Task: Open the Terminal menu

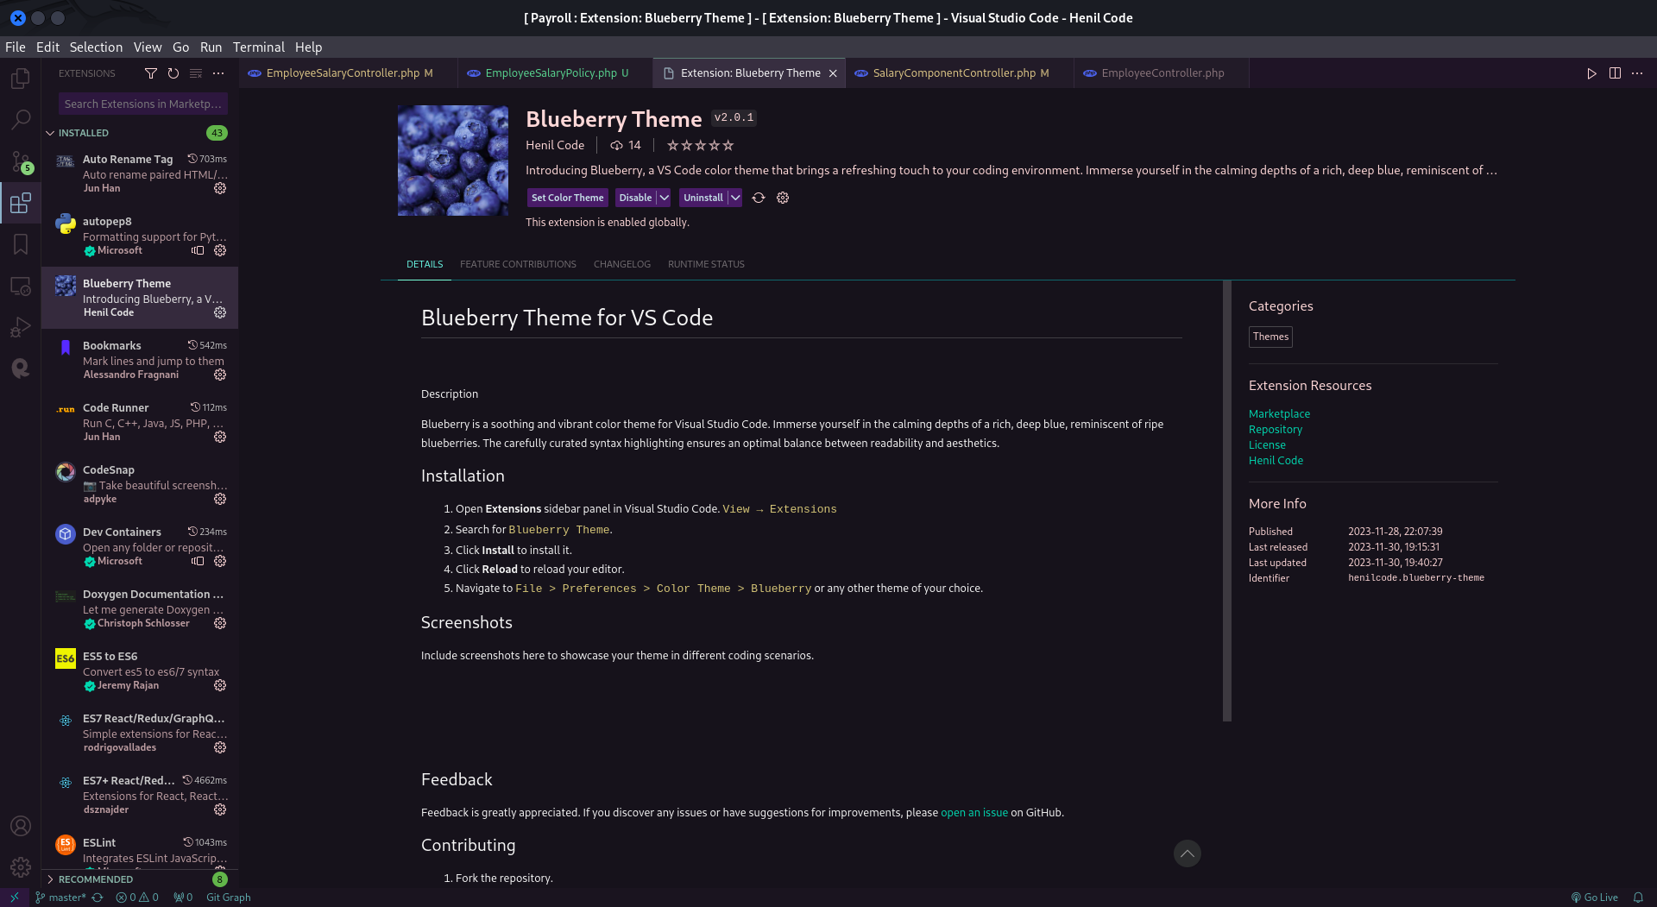Action: (x=258, y=47)
